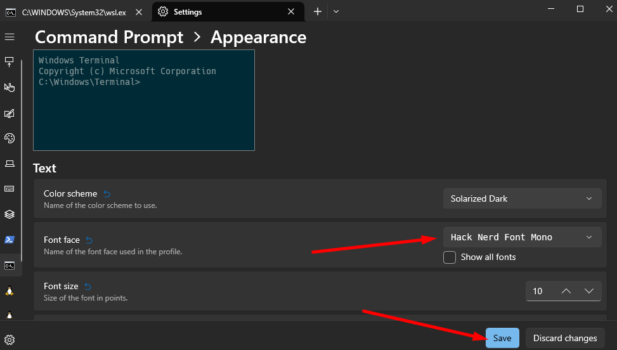Click the Discard changes button
This screenshot has height=350, width=617.
[x=564, y=338]
